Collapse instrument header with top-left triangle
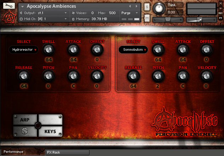 click(22, 7)
